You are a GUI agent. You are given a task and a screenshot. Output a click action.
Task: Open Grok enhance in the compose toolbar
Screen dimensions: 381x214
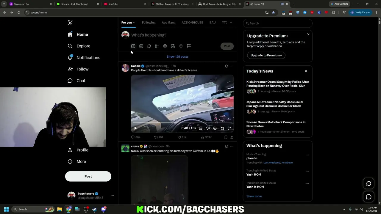(149, 46)
